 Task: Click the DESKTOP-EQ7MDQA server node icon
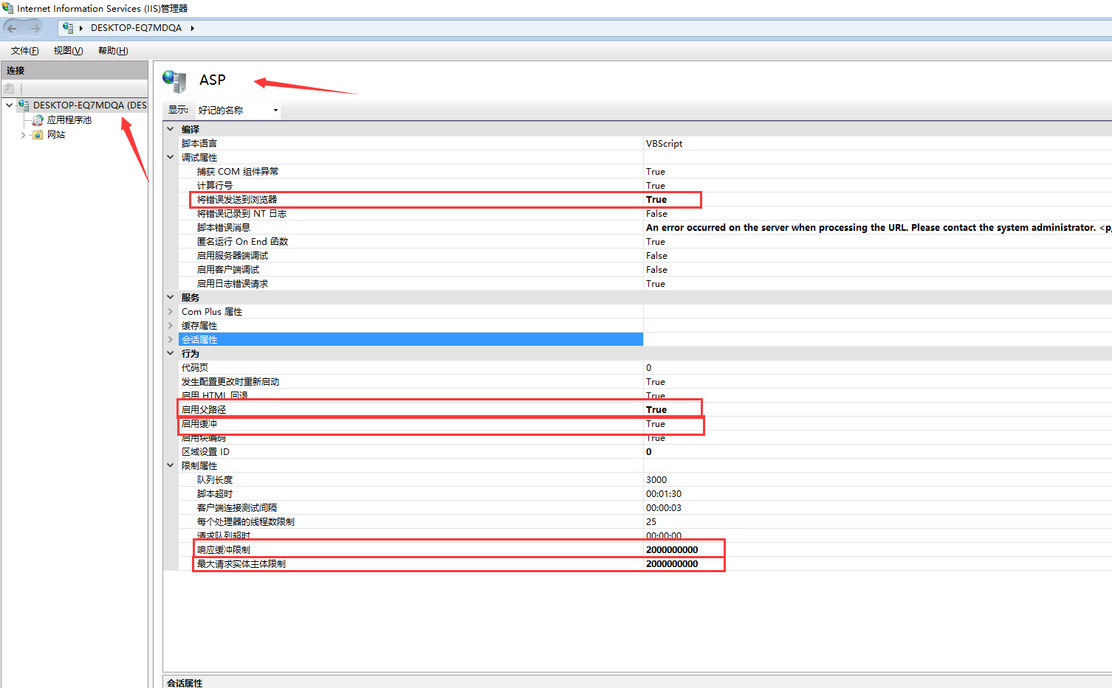pyautogui.click(x=24, y=105)
